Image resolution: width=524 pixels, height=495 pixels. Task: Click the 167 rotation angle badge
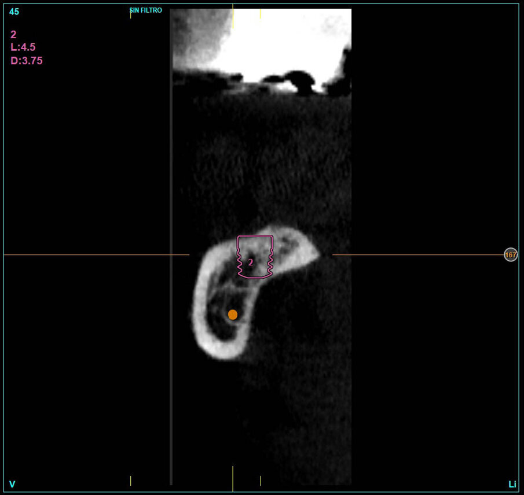(510, 254)
